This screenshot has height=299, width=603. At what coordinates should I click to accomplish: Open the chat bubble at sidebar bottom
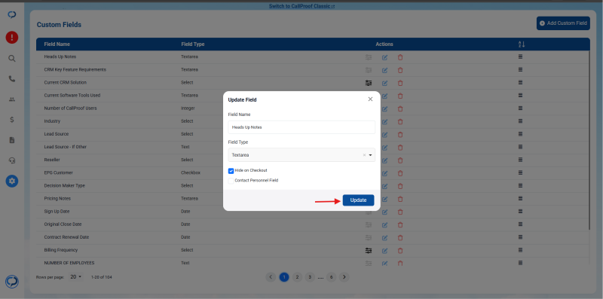(x=12, y=282)
